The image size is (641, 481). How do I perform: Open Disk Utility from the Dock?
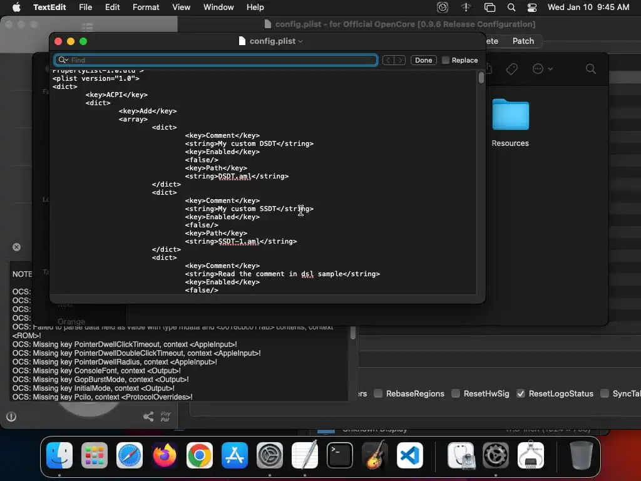tap(461, 455)
